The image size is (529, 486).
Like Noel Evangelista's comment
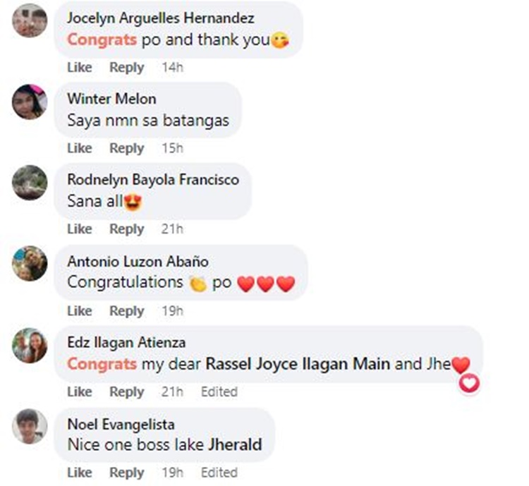point(80,473)
